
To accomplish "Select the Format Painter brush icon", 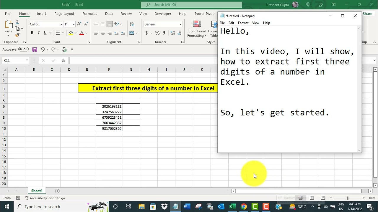I will point(17,35).
